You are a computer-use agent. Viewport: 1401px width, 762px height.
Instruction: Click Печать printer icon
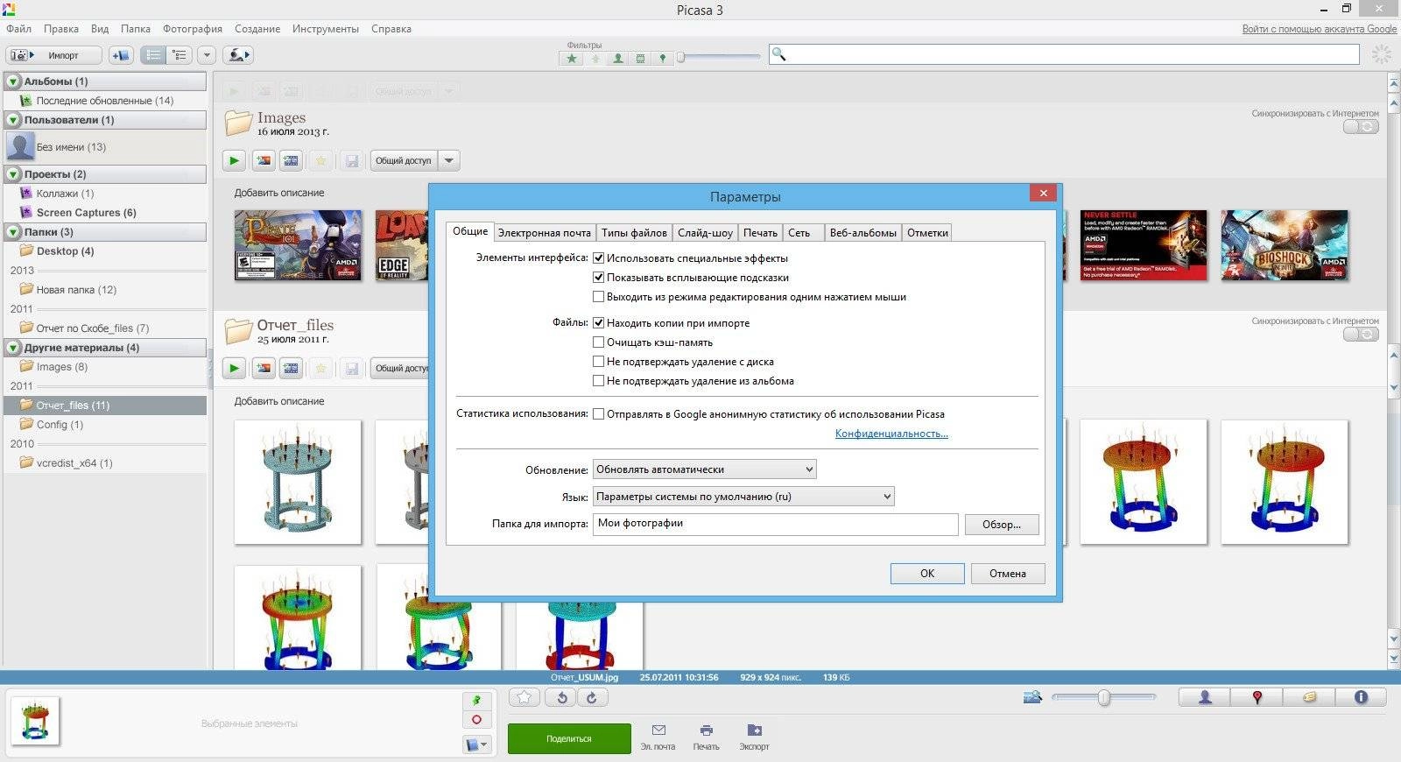(x=707, y=730)
